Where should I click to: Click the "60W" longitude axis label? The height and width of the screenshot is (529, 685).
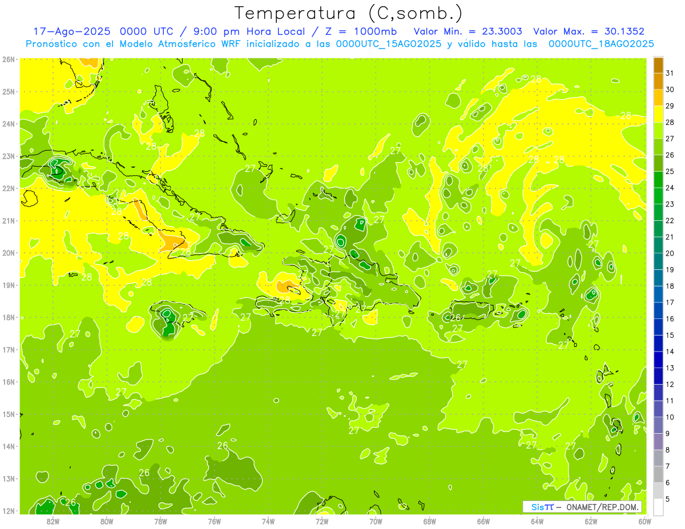point(645,521)
